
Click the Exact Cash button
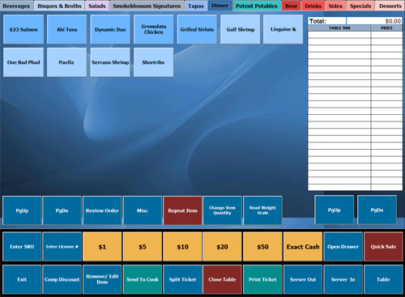(x=303, y=247)
